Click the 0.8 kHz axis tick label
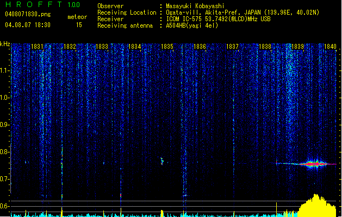Image resolution: width=342 pixels, height=217 pixels. (5, 152)
